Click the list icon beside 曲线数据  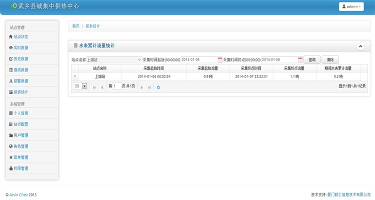click(x=11, y=70)
